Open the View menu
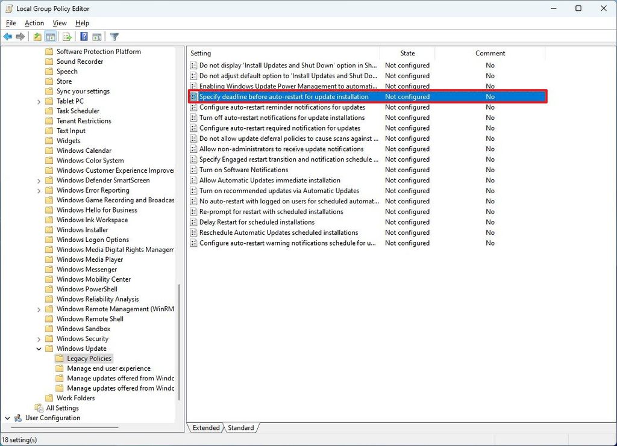 [59, 23]
